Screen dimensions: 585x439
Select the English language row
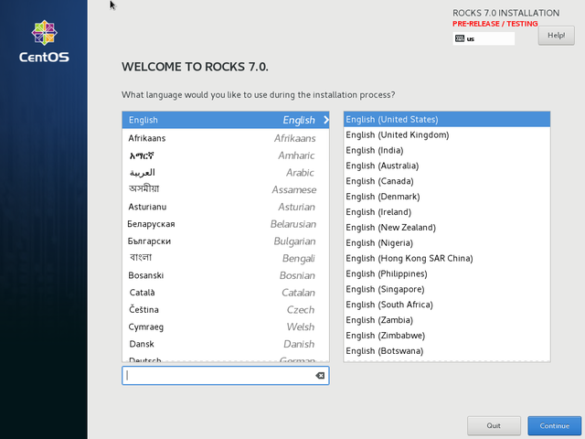[x=226, y=120]
